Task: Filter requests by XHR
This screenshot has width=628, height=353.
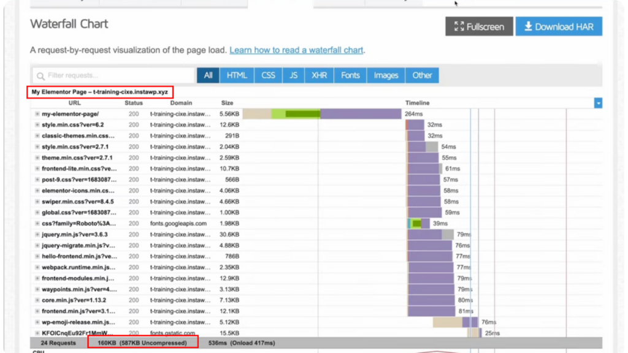Action: [x=319, y=75]
